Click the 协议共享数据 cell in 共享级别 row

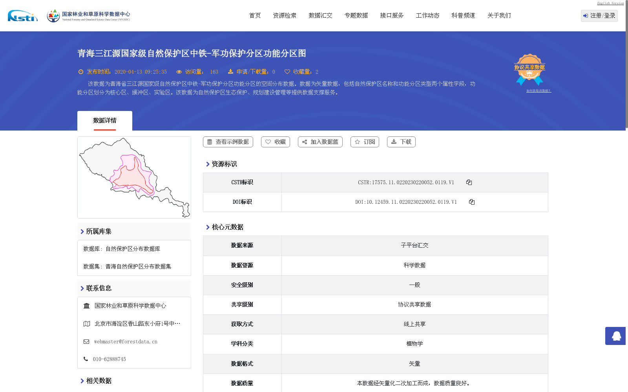414,305
